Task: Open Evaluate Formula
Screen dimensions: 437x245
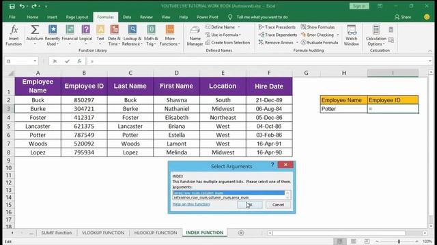Action: coord(320,42)
